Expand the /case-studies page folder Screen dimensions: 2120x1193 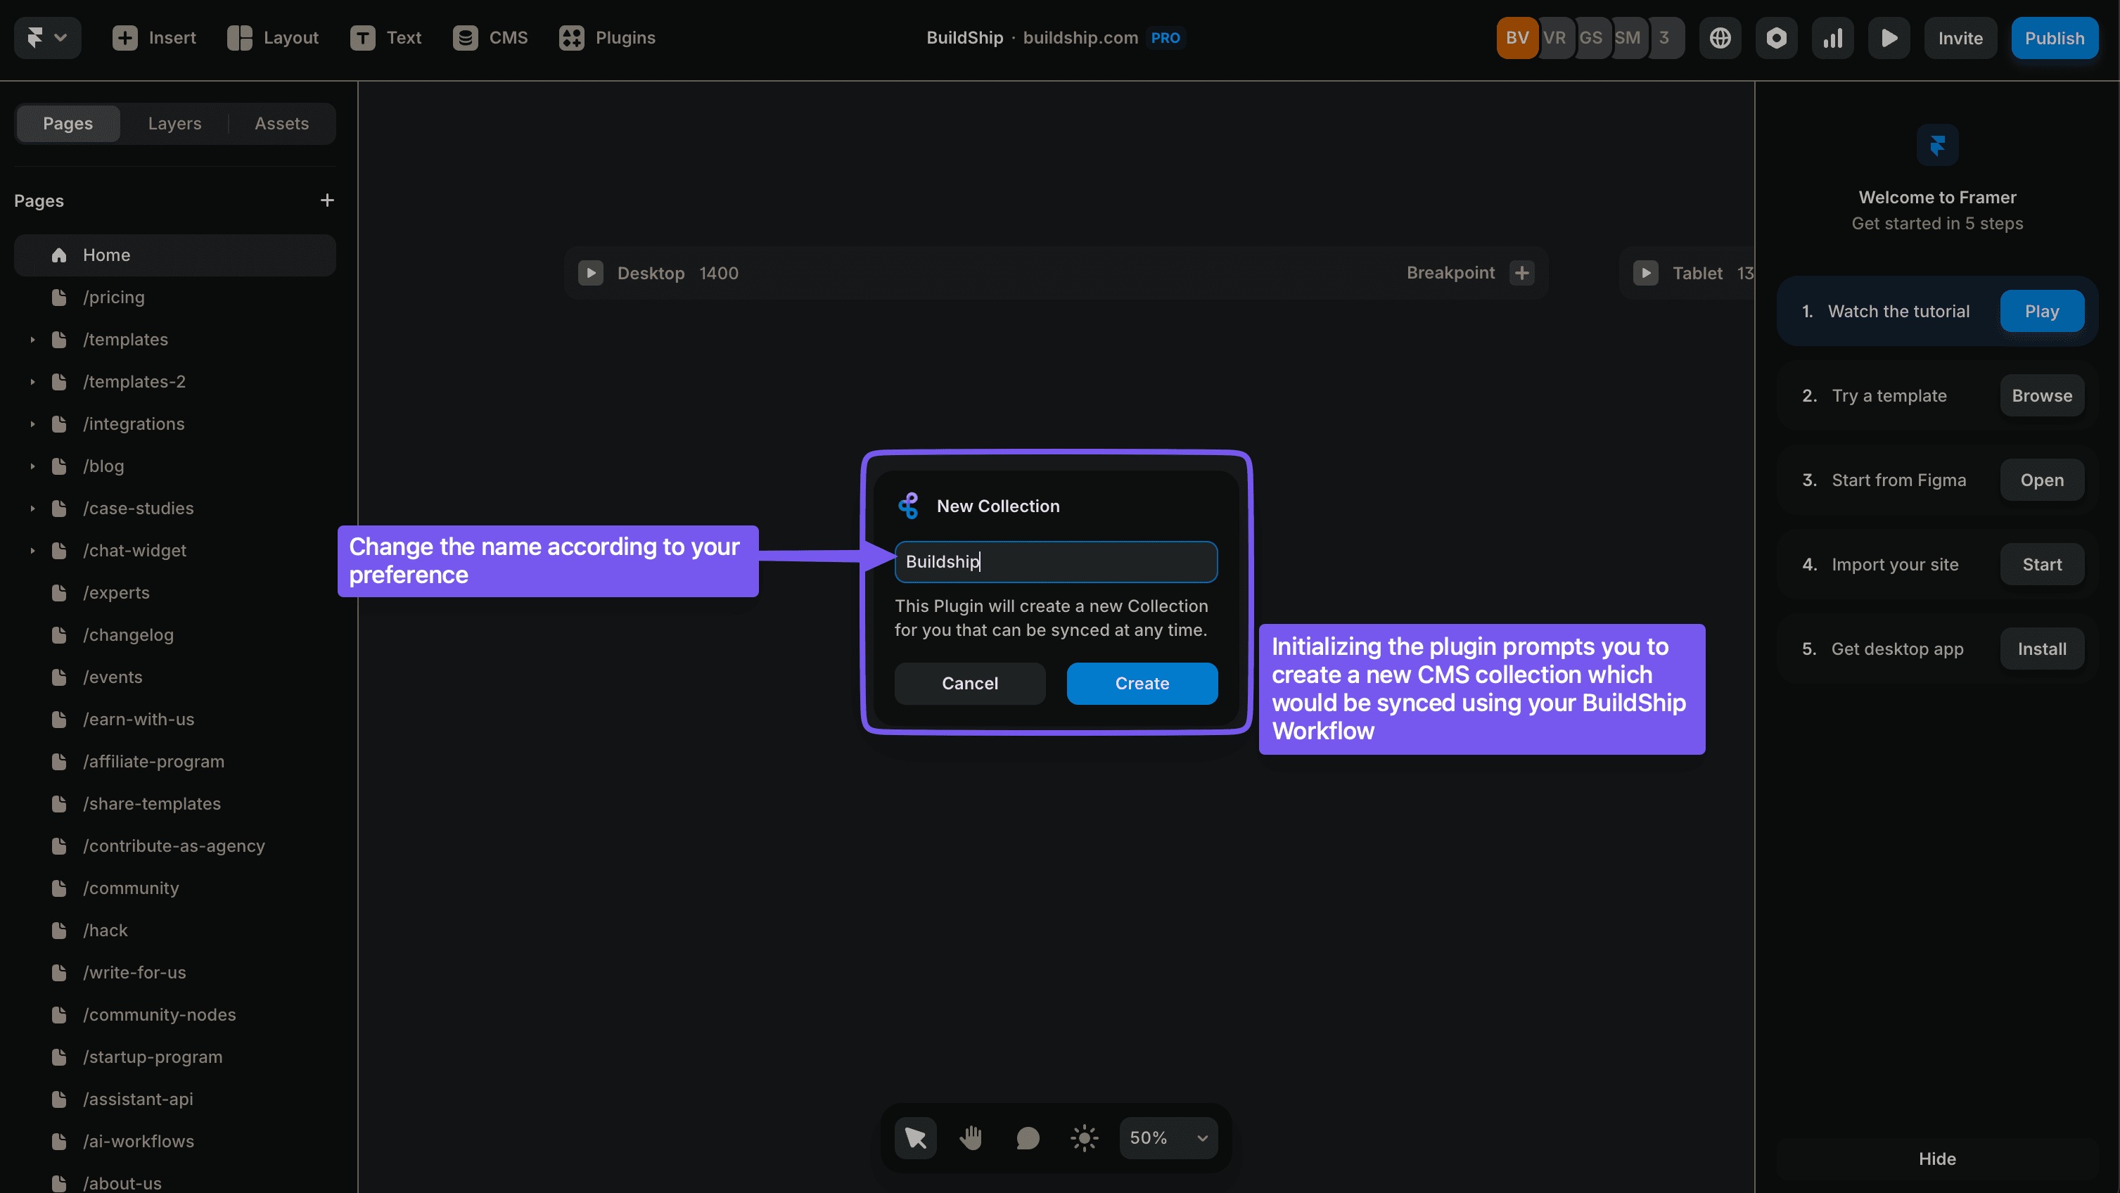click(32, 509)
